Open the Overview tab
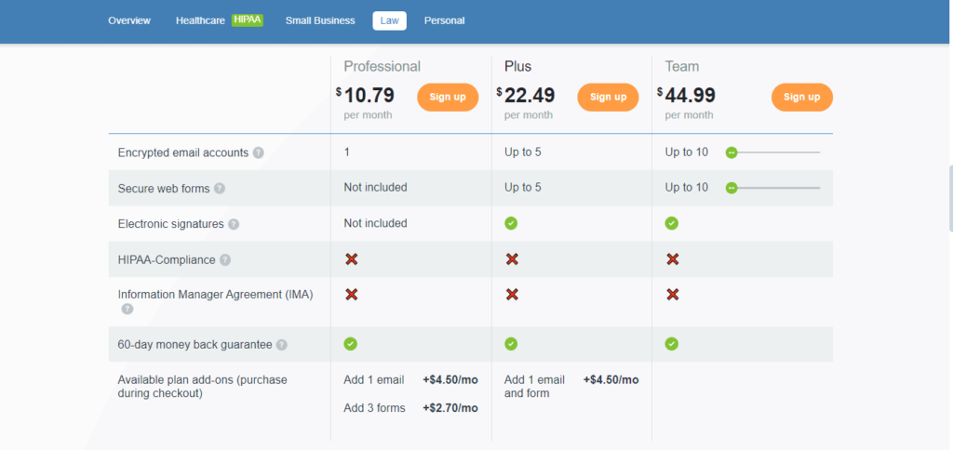 tap(129, 20)
